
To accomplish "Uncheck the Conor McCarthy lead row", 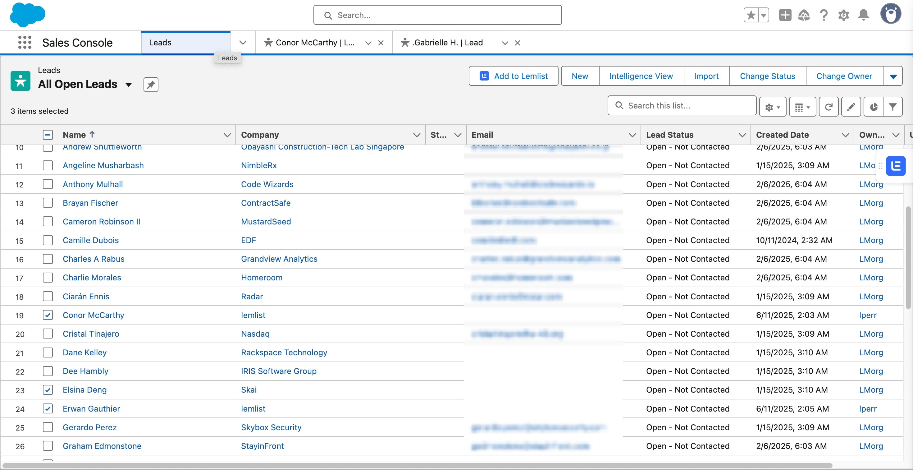I will click(x=48, y=315).
